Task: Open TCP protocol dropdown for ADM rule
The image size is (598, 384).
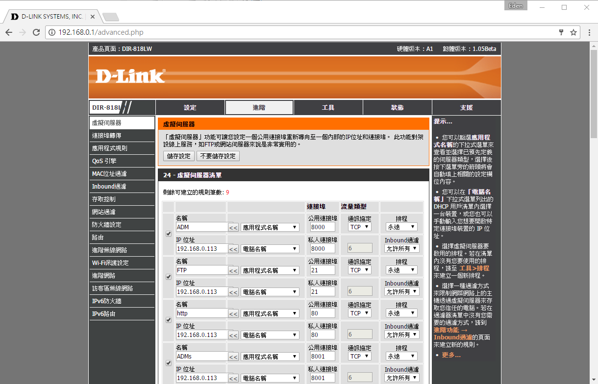Action: (x=359, y=227)
